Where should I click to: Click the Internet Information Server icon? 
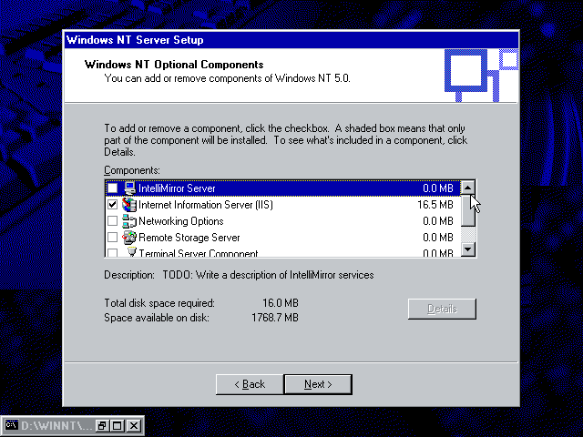pos(129,205)
